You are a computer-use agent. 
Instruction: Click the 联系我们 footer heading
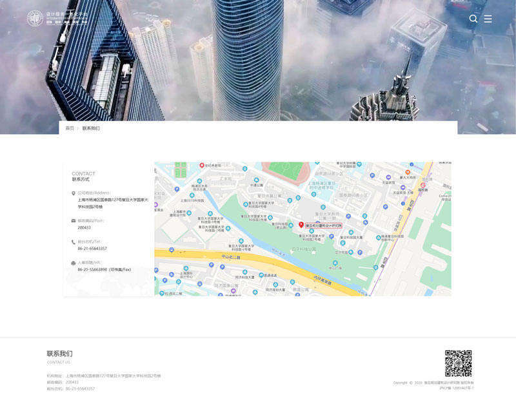click(59, 354)
